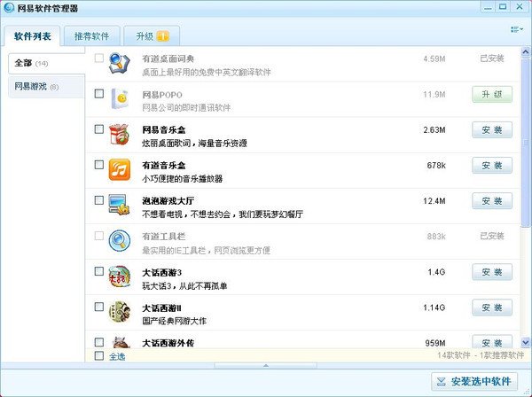Click the 大话西游3 game icon
532x397 pixels.
[120, 276]
